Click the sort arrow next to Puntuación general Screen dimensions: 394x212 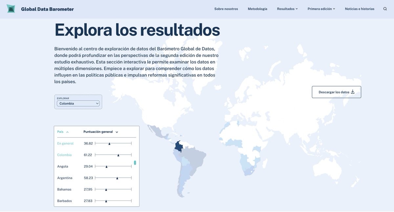(117, 132)
